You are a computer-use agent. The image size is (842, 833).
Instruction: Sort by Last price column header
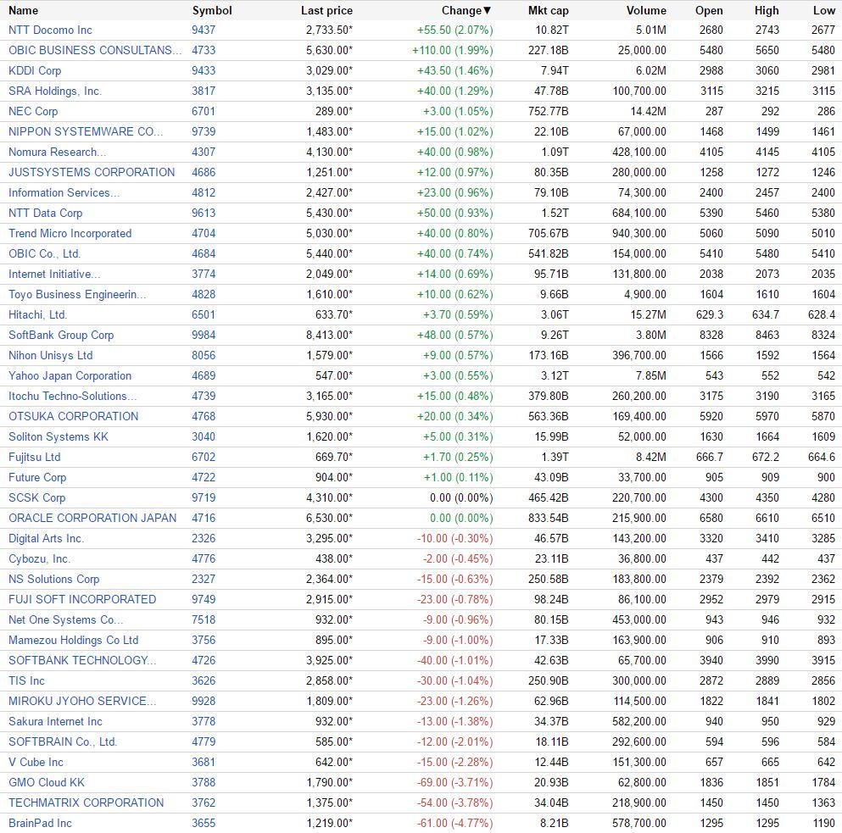coord(326,10)
